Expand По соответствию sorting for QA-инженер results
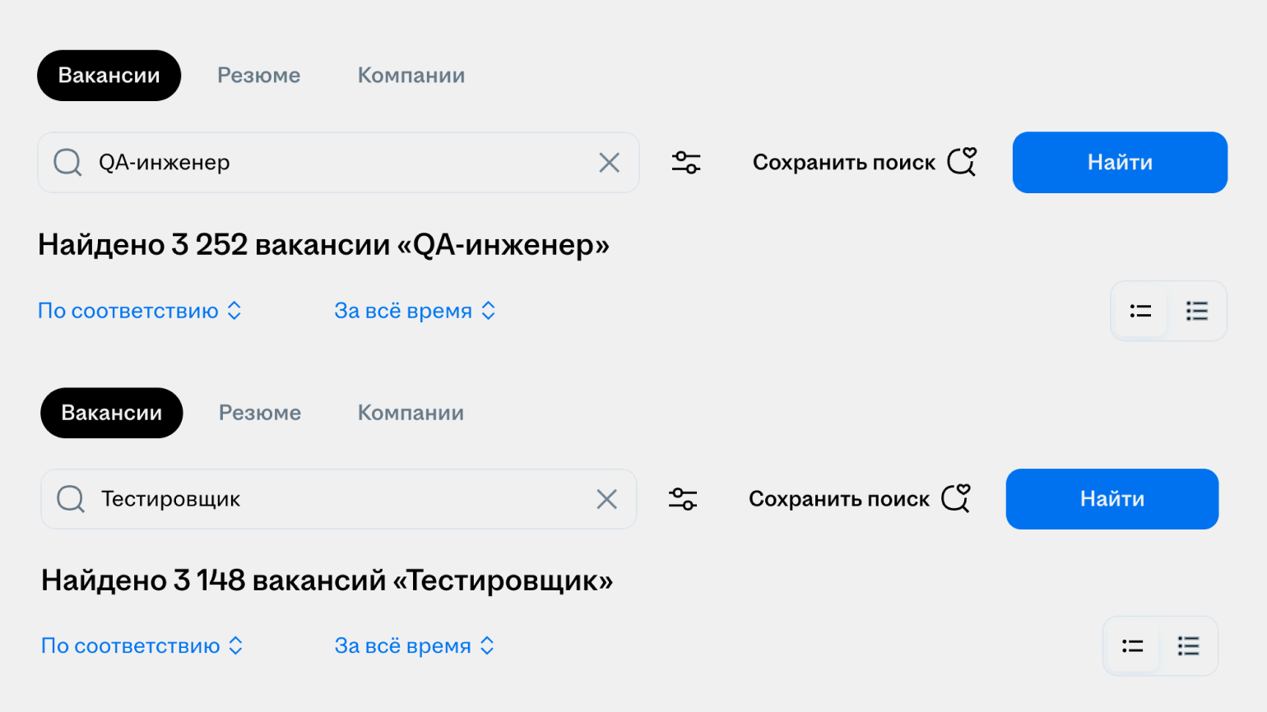 coord(140,311)
